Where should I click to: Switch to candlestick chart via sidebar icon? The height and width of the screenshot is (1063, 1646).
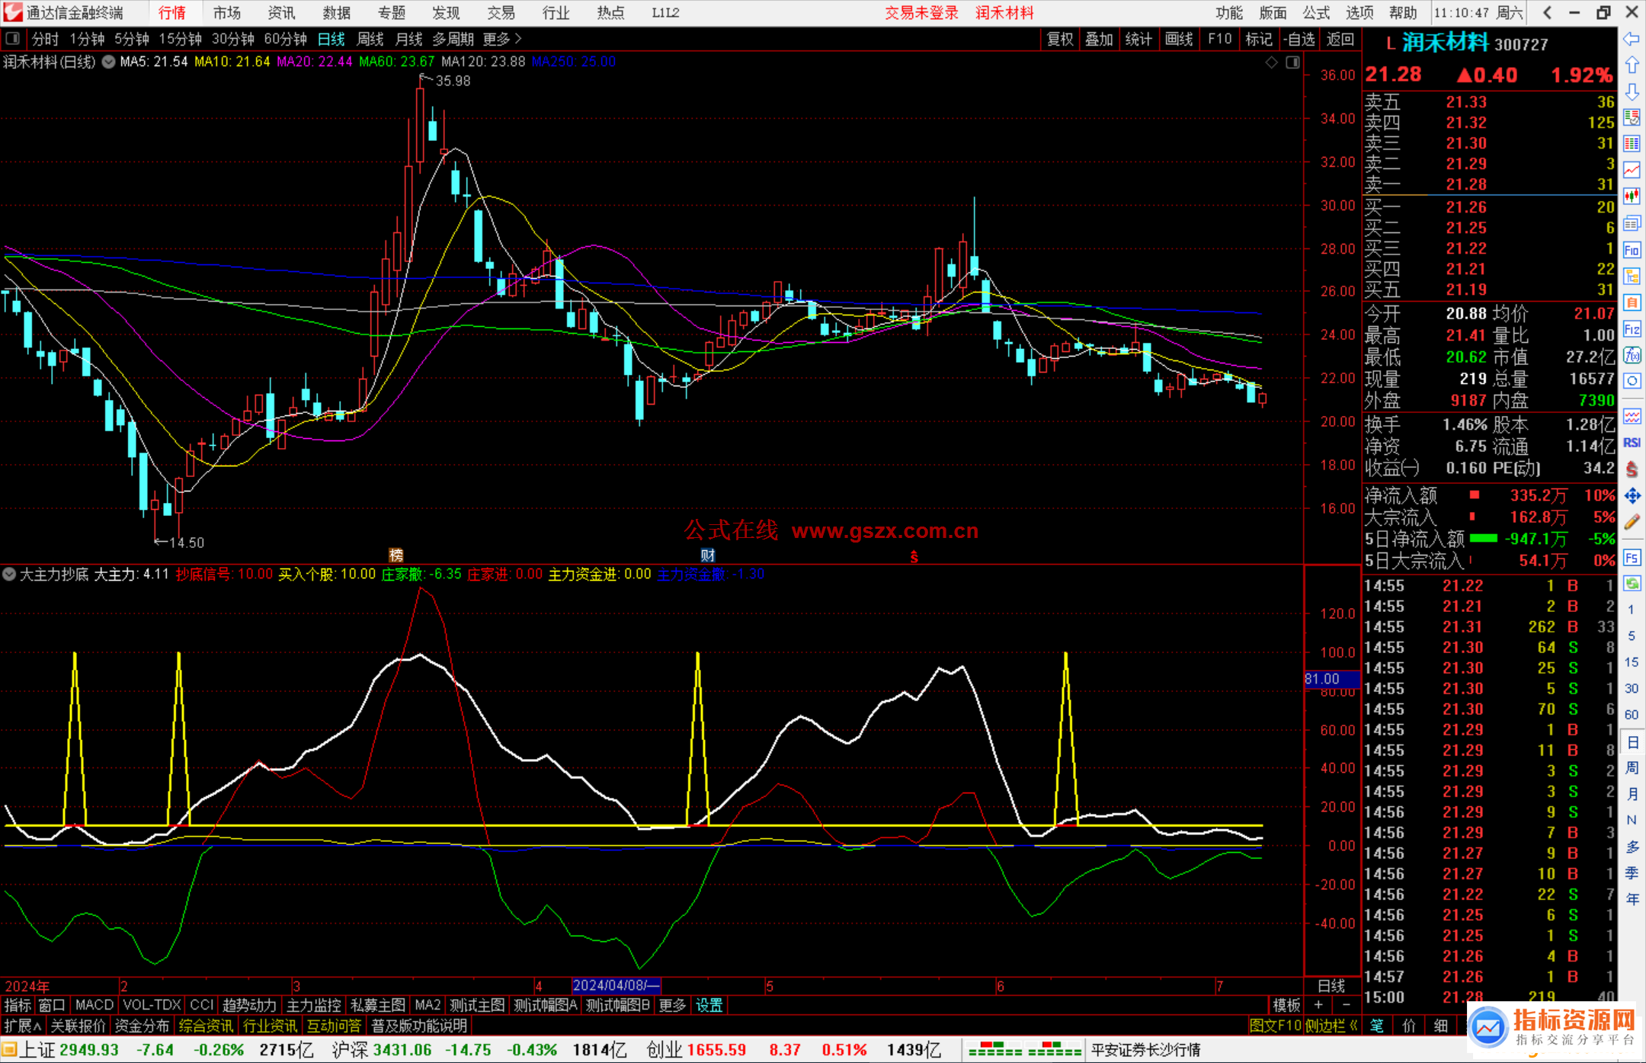(1632, 197)
